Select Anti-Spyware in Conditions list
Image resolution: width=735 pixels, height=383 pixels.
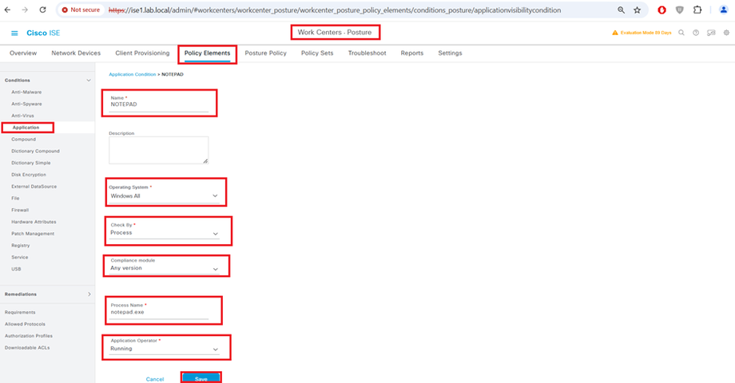26,104
